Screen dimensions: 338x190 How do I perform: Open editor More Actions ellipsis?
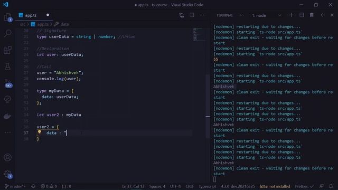(202, 15)
